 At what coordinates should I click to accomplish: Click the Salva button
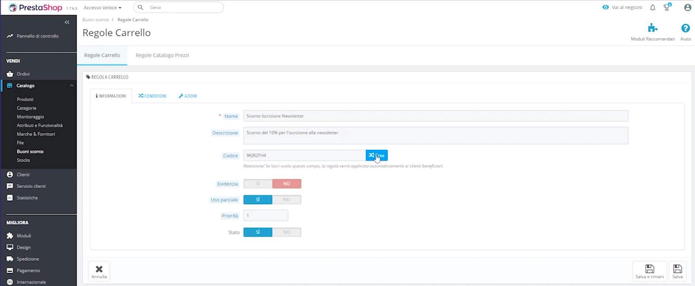point(677,271)
